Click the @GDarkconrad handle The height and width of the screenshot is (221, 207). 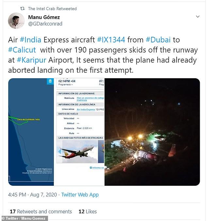point(45,24)
